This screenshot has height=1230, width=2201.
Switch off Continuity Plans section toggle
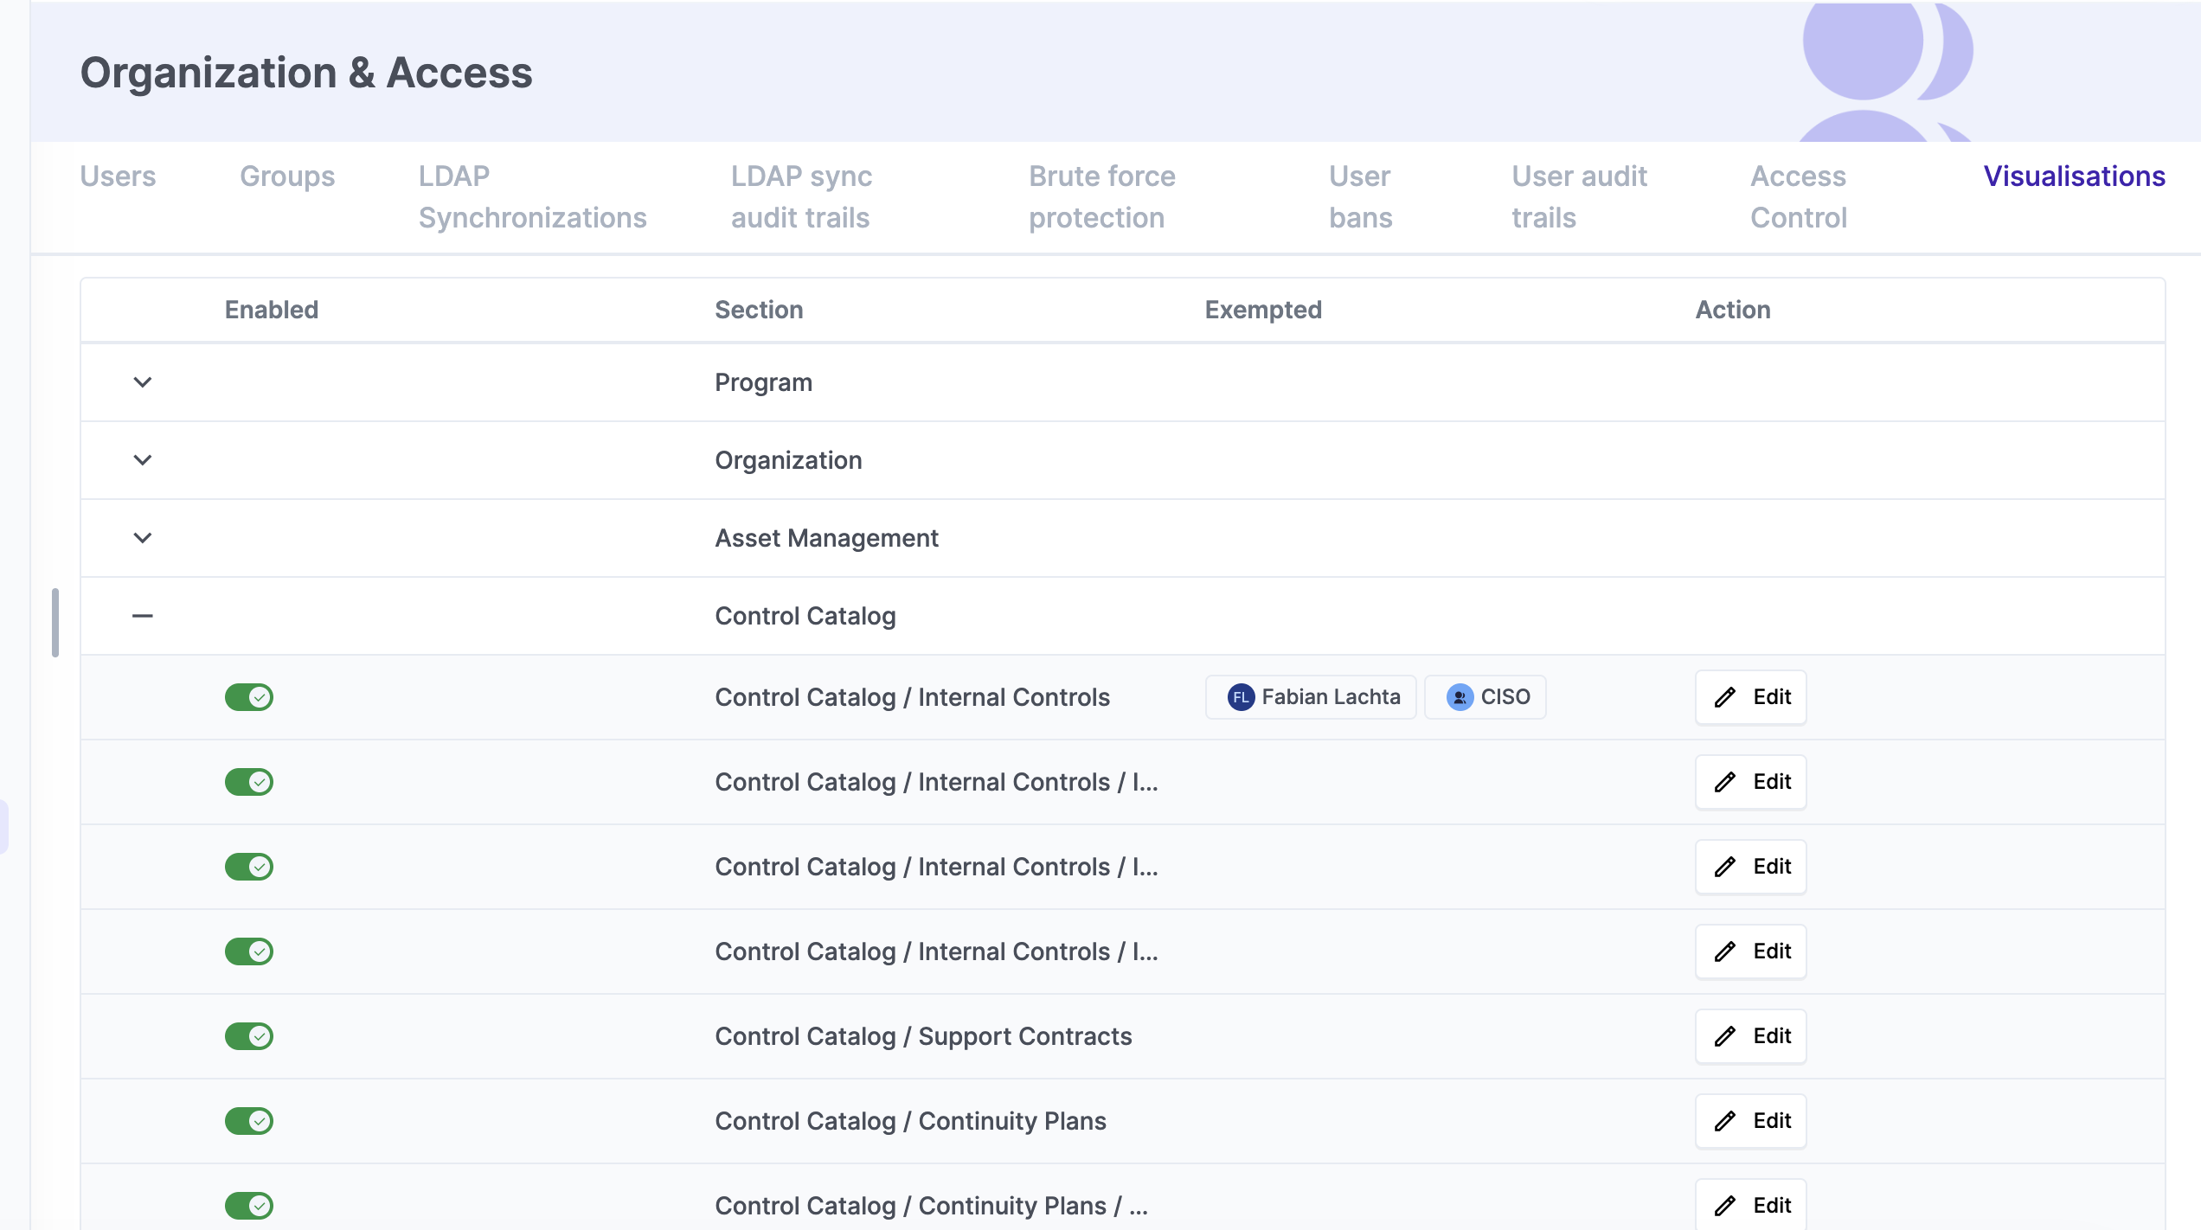click(249, 1121)
